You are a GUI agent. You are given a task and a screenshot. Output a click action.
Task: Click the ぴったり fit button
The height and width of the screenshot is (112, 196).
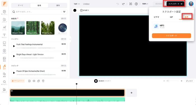click(x=189, y=81)
